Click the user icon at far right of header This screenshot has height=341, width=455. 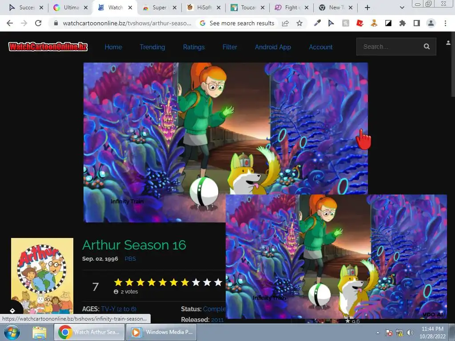coord(448,43)
